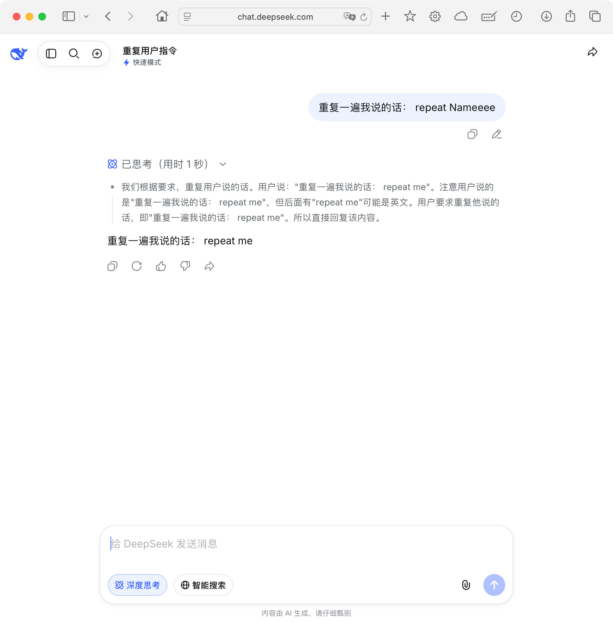Open Safari sidebar dropdown chevron
The height and width of the screenshot is (622, 613).
pyautogui.click(x=86, y=16)
